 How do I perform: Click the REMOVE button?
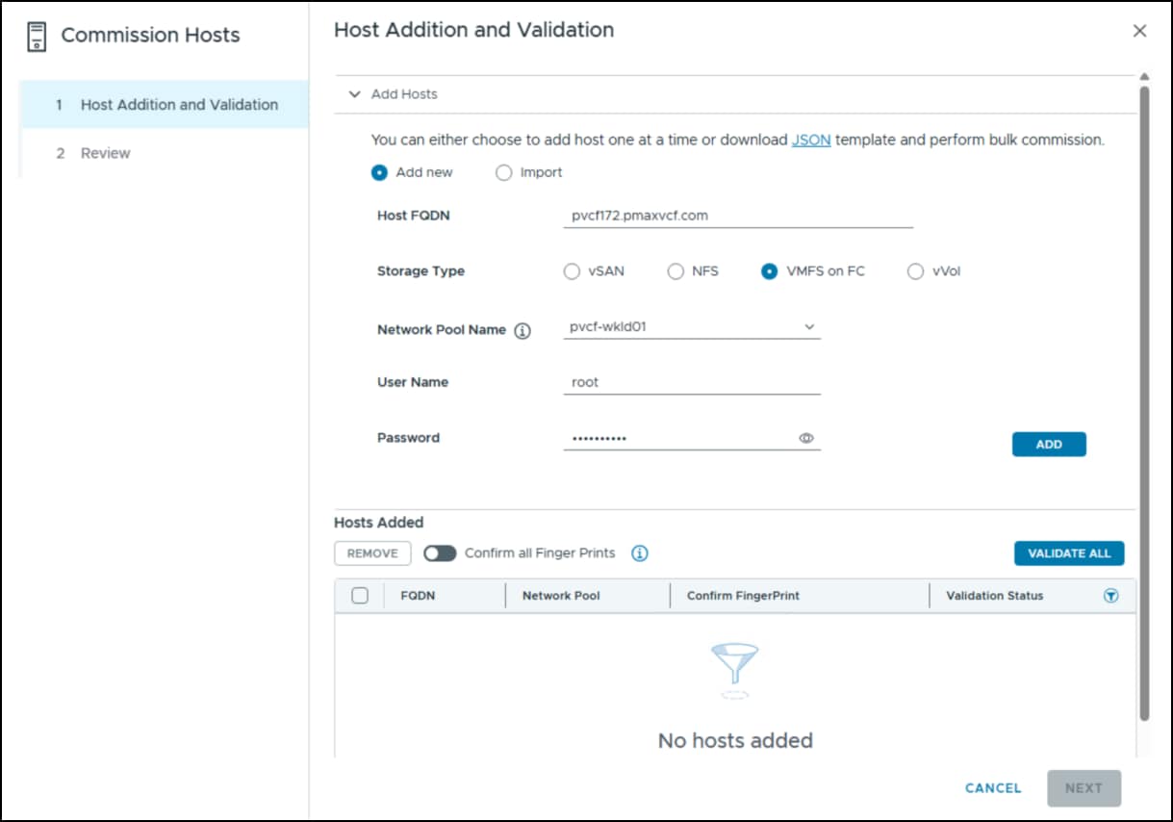pyautogui.click(x=372, y=553)
